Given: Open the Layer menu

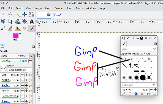Looking at the screenshot, I should (48, 8).
